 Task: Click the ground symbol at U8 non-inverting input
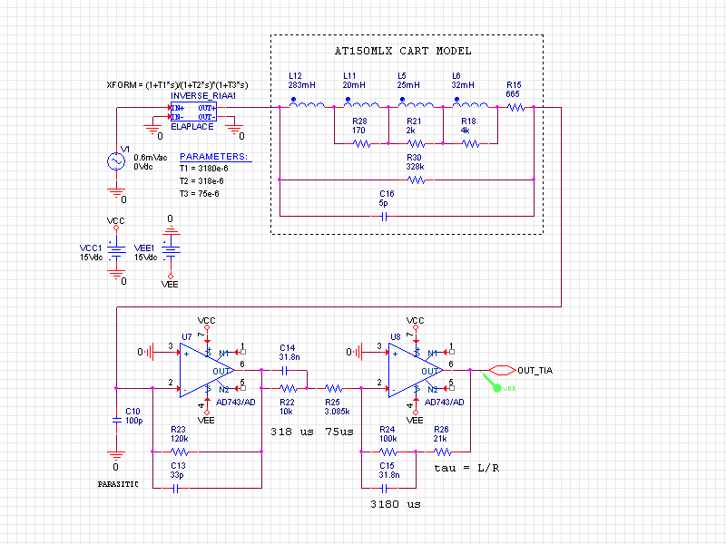(x=358, y=353)
